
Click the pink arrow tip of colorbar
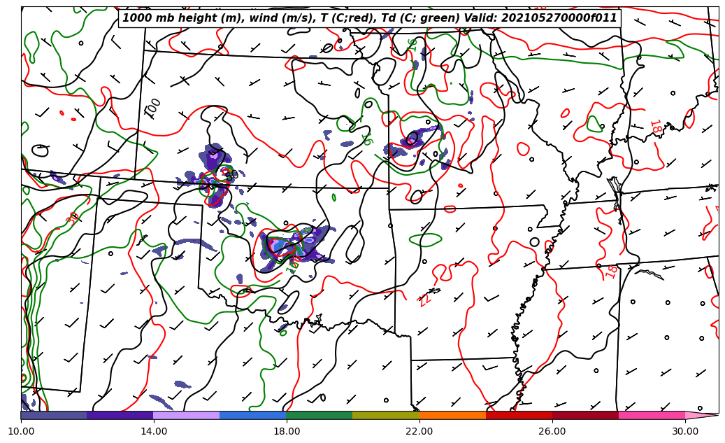[701, 415]
